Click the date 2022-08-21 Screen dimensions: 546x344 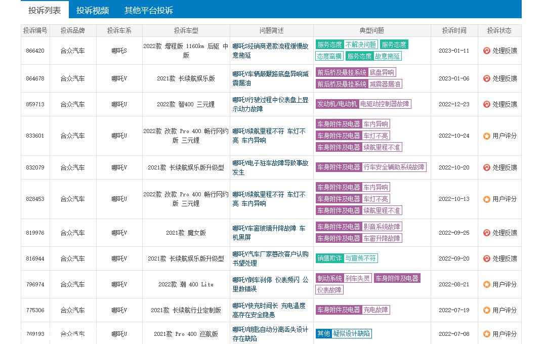(454, 284)
